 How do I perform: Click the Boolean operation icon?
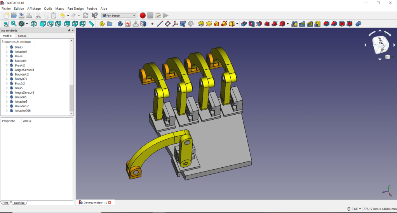[x=358, y=24]
